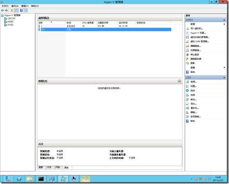Click Connect (连接) icon for VM 222
229x184 pixels.
188,82
